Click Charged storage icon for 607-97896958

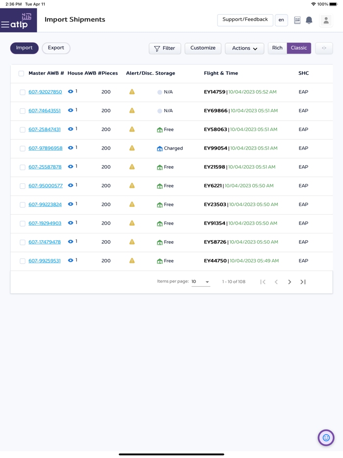(x=160, y=149)
